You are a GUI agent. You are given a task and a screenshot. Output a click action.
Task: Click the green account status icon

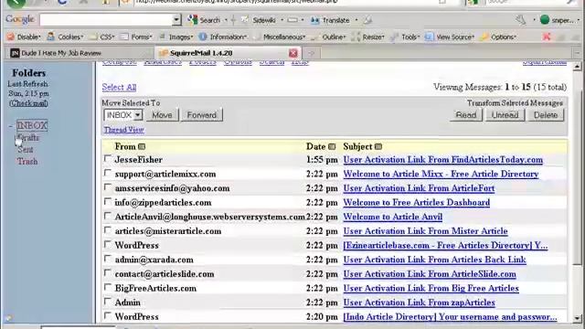click(x=545, y=20)
